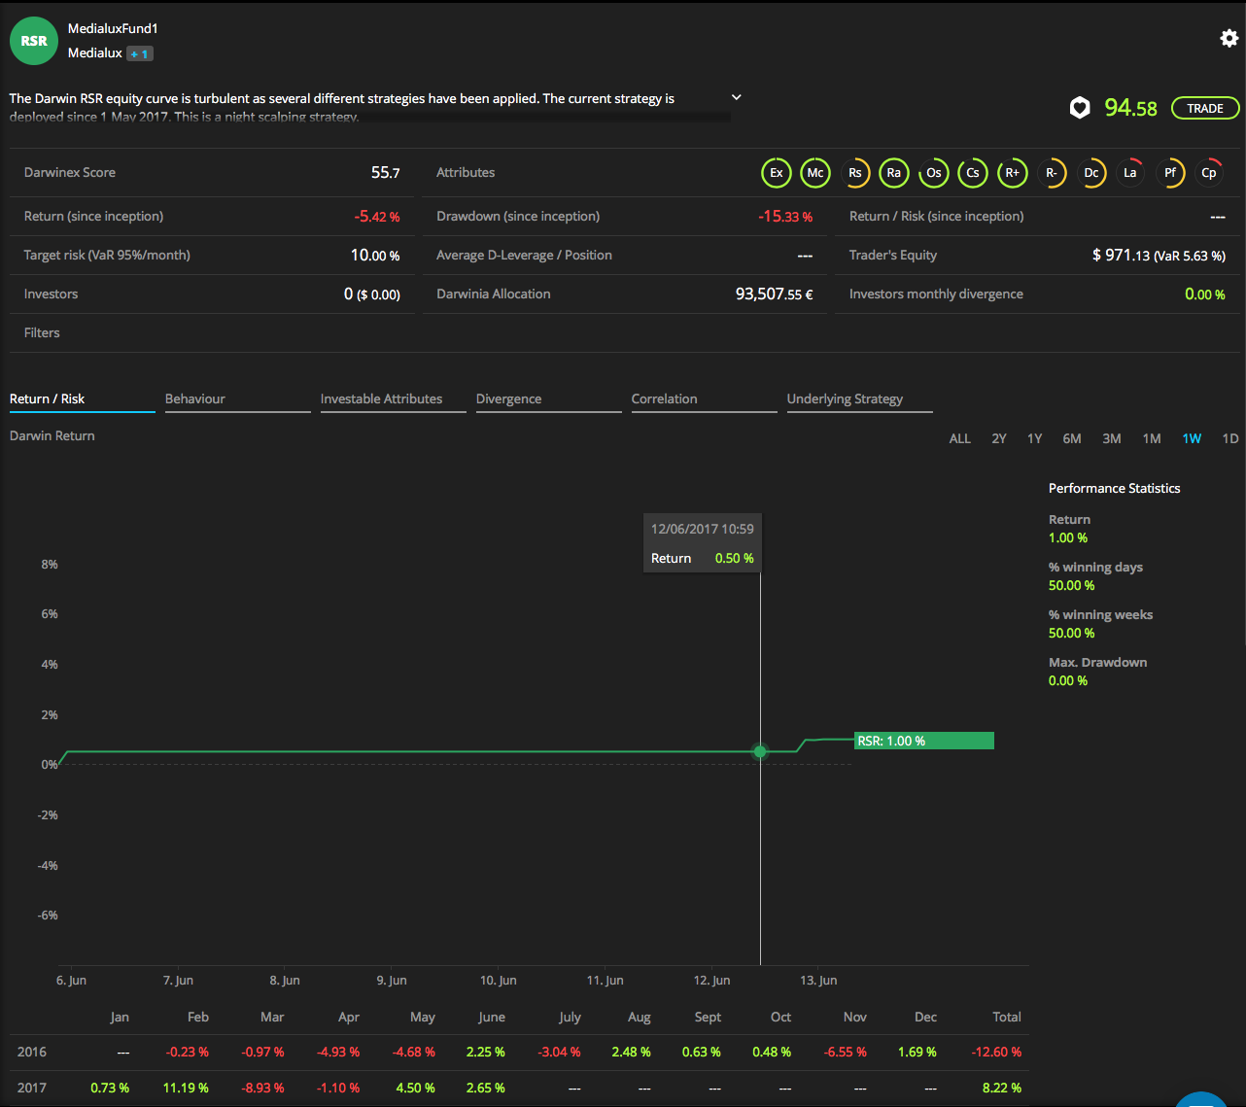This screenshot has width=1246, height=1107.
Task: Click the 2016 Total return -12.60 %
Action: (996, 1052)
